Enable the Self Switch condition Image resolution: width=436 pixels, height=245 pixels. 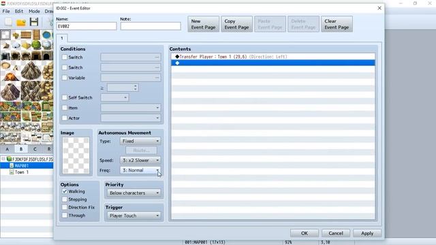tap(65, 97)
